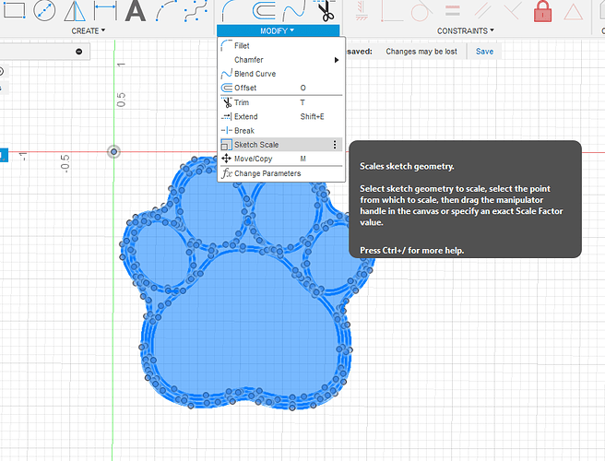The image size is (605, 461).
Task: Select the Text tool letter A
Action: click(136, 10)
